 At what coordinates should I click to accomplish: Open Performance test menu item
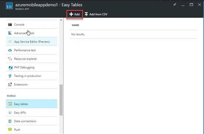[32, 50]
